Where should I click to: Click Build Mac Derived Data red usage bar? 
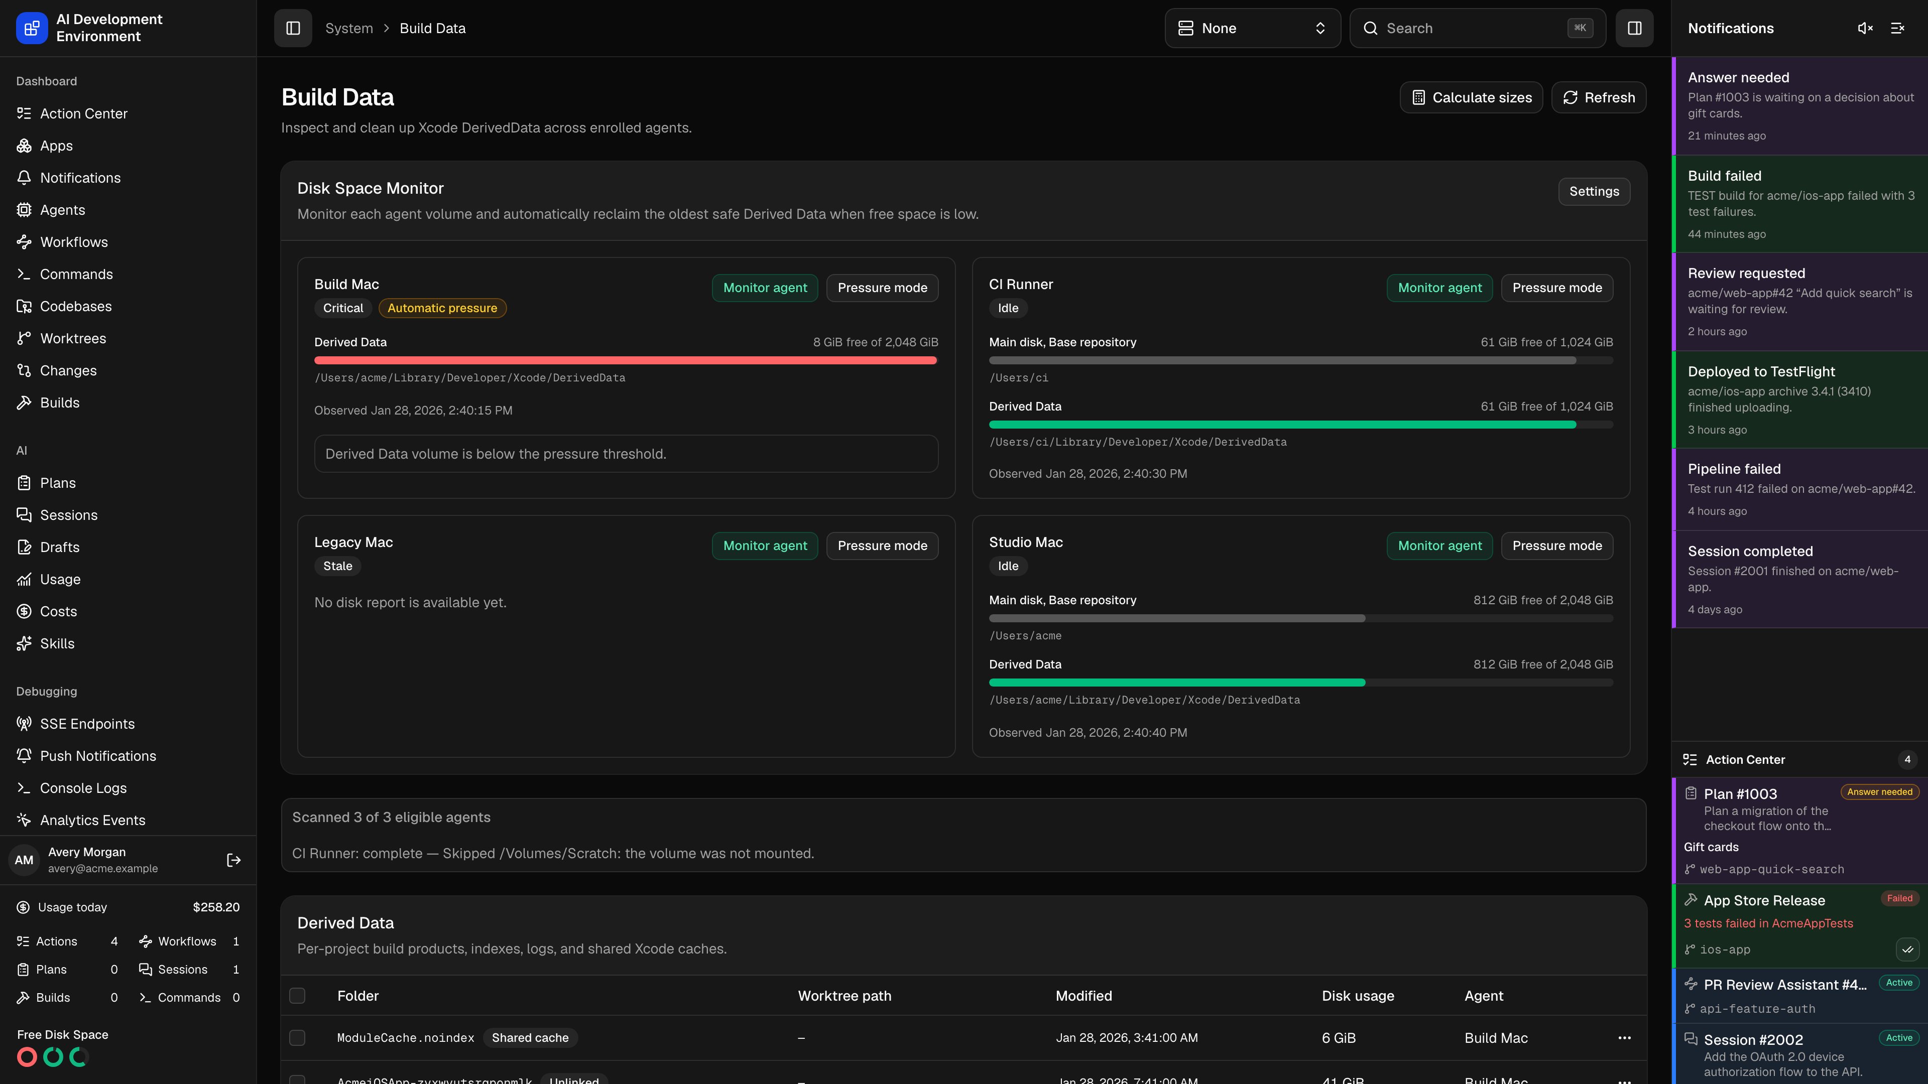coord(626,361)
